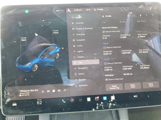Open the Charging menu
The width and height of the screenshot is (161, 120).
(x=79, y=34)
